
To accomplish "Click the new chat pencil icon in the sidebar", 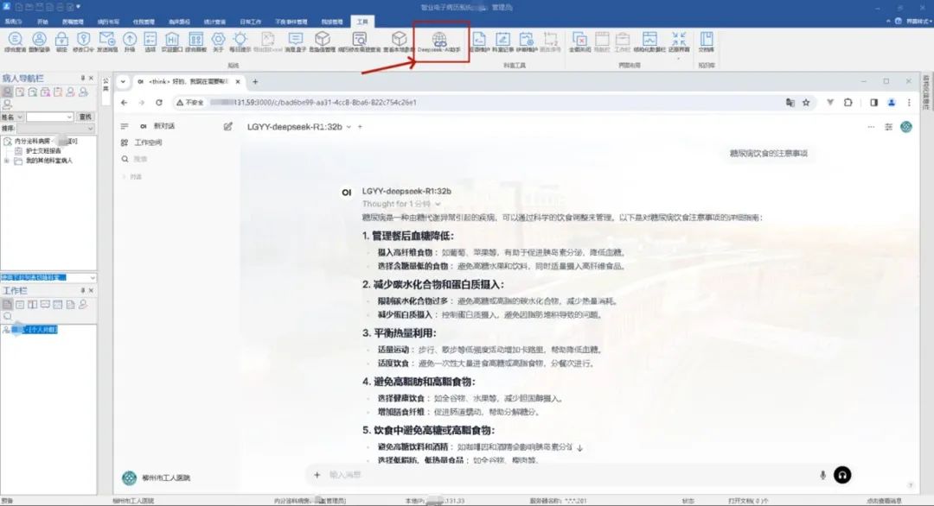I will pyautogui.click(x=228, y=126).
